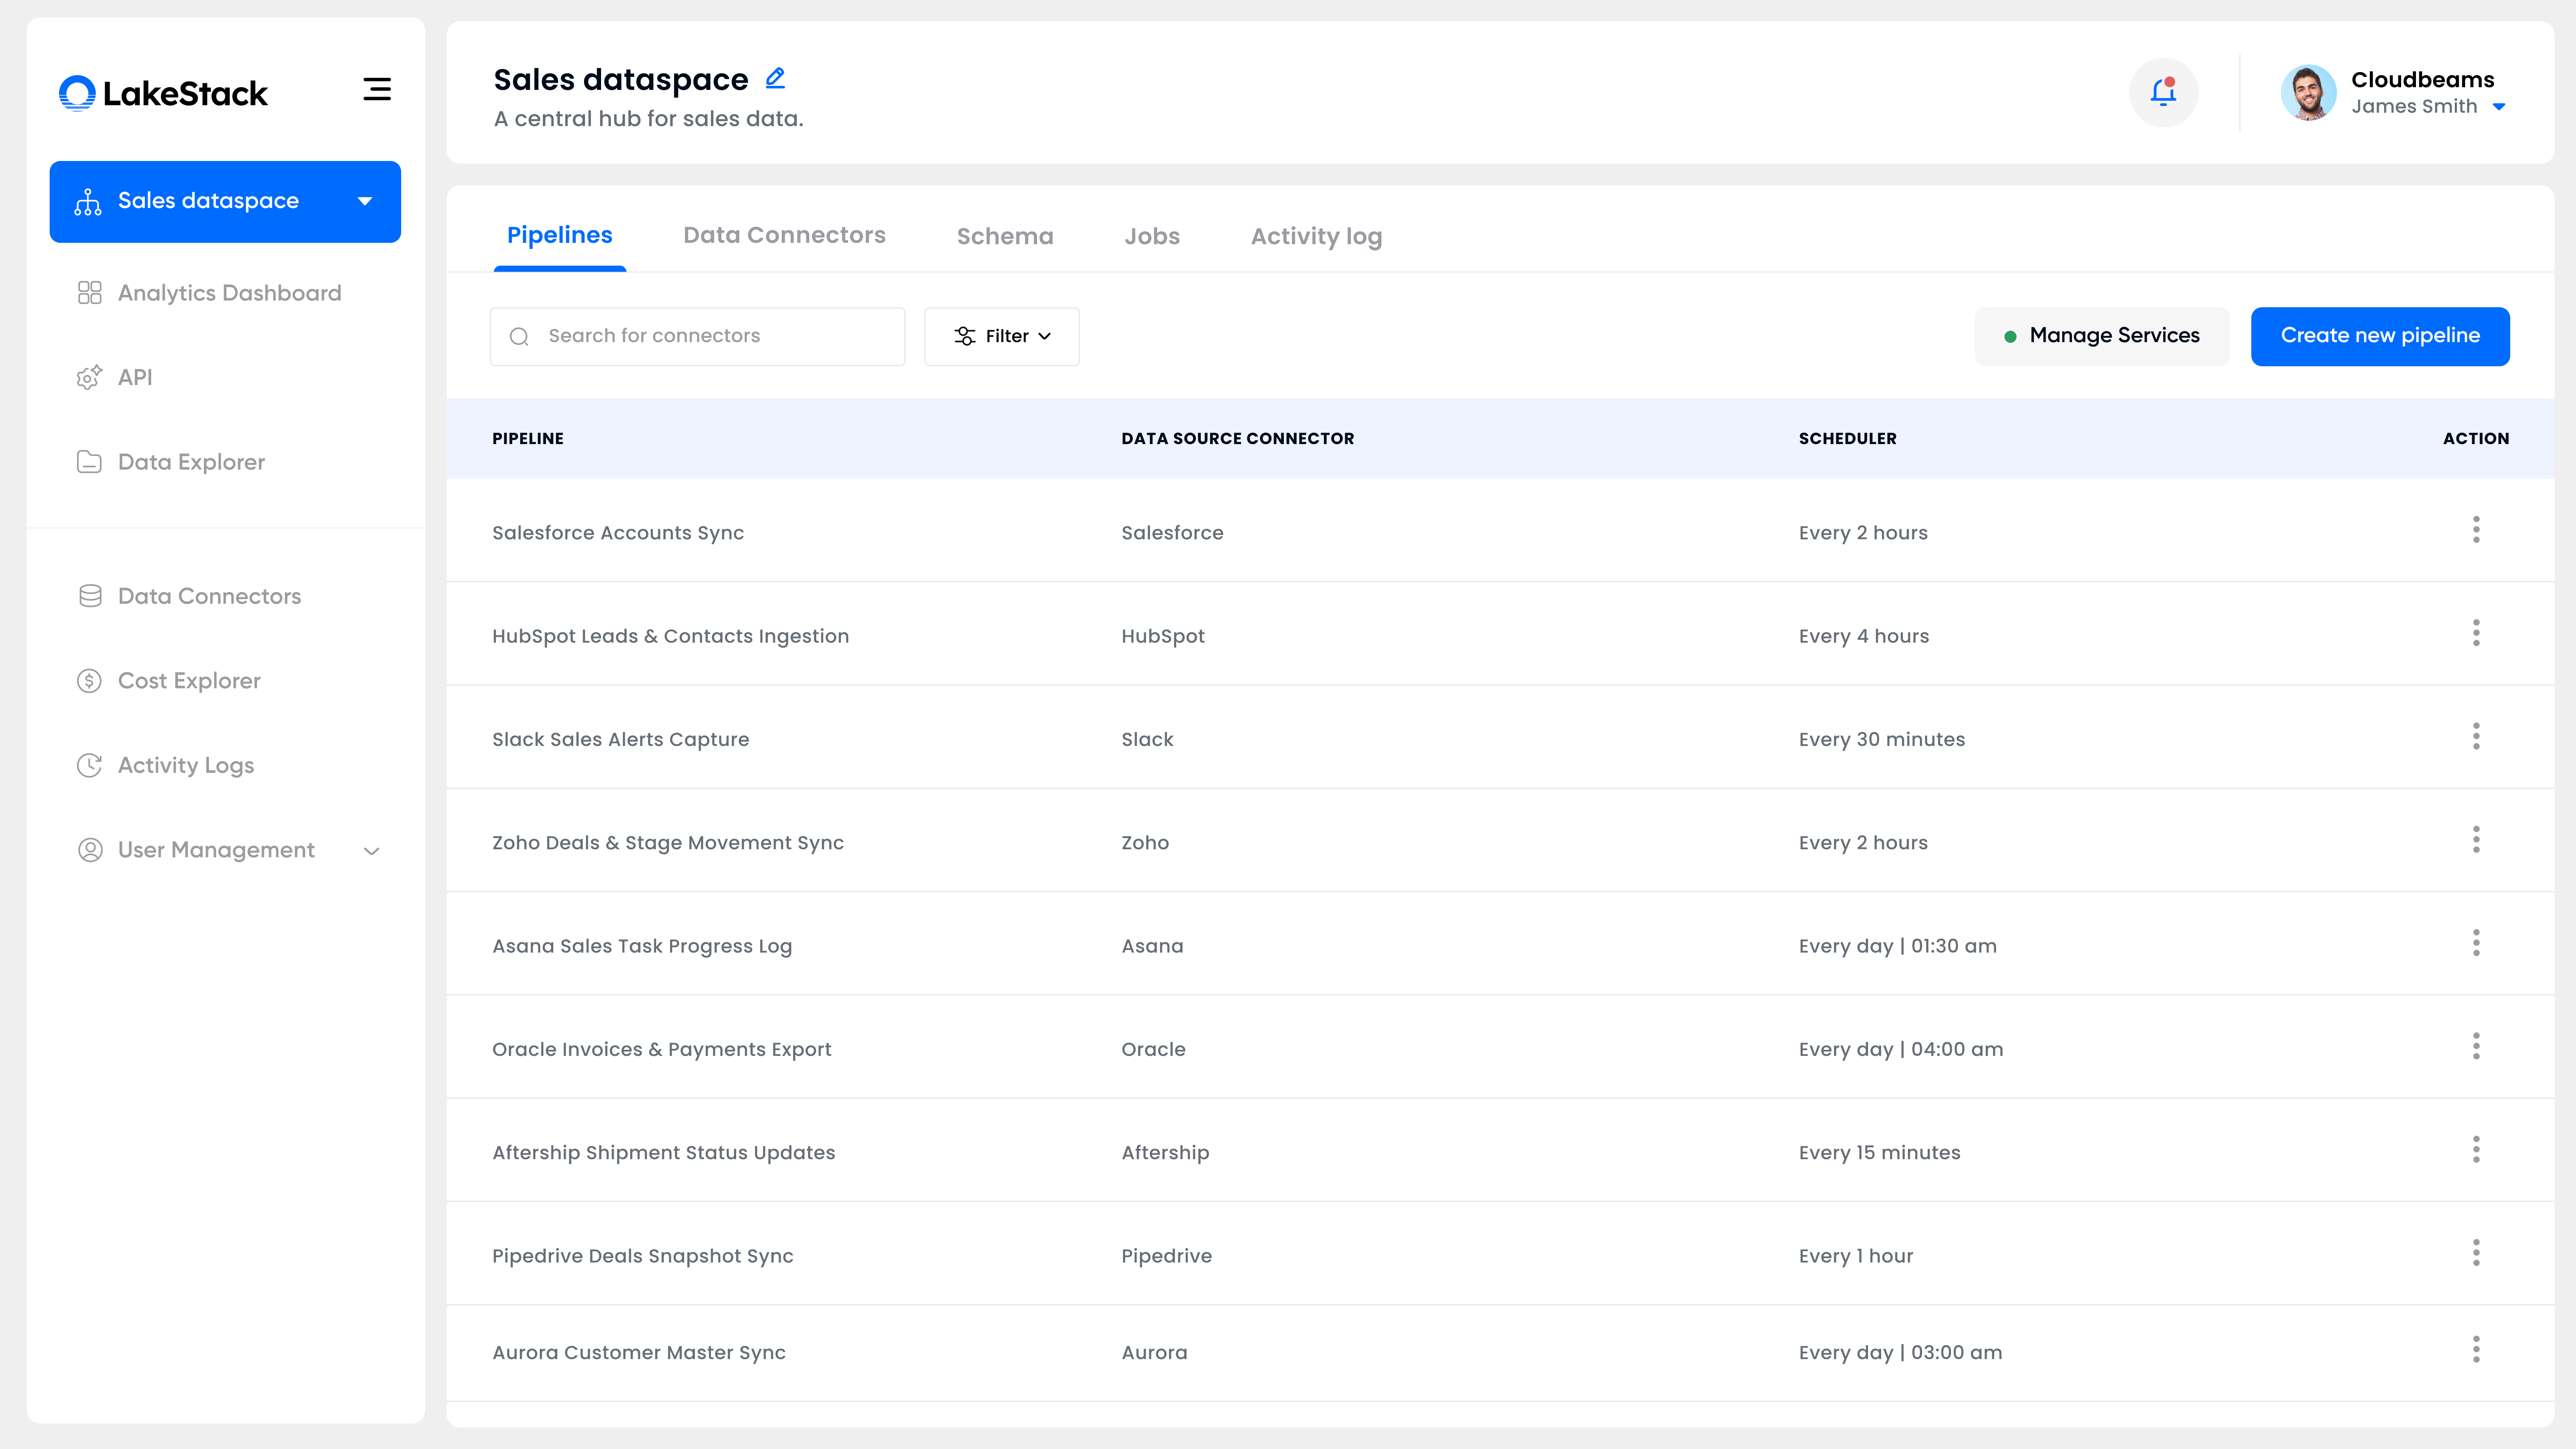2576x1449 pixels.
Task: Click the notification bell icon
Action: pos(2163,92)
